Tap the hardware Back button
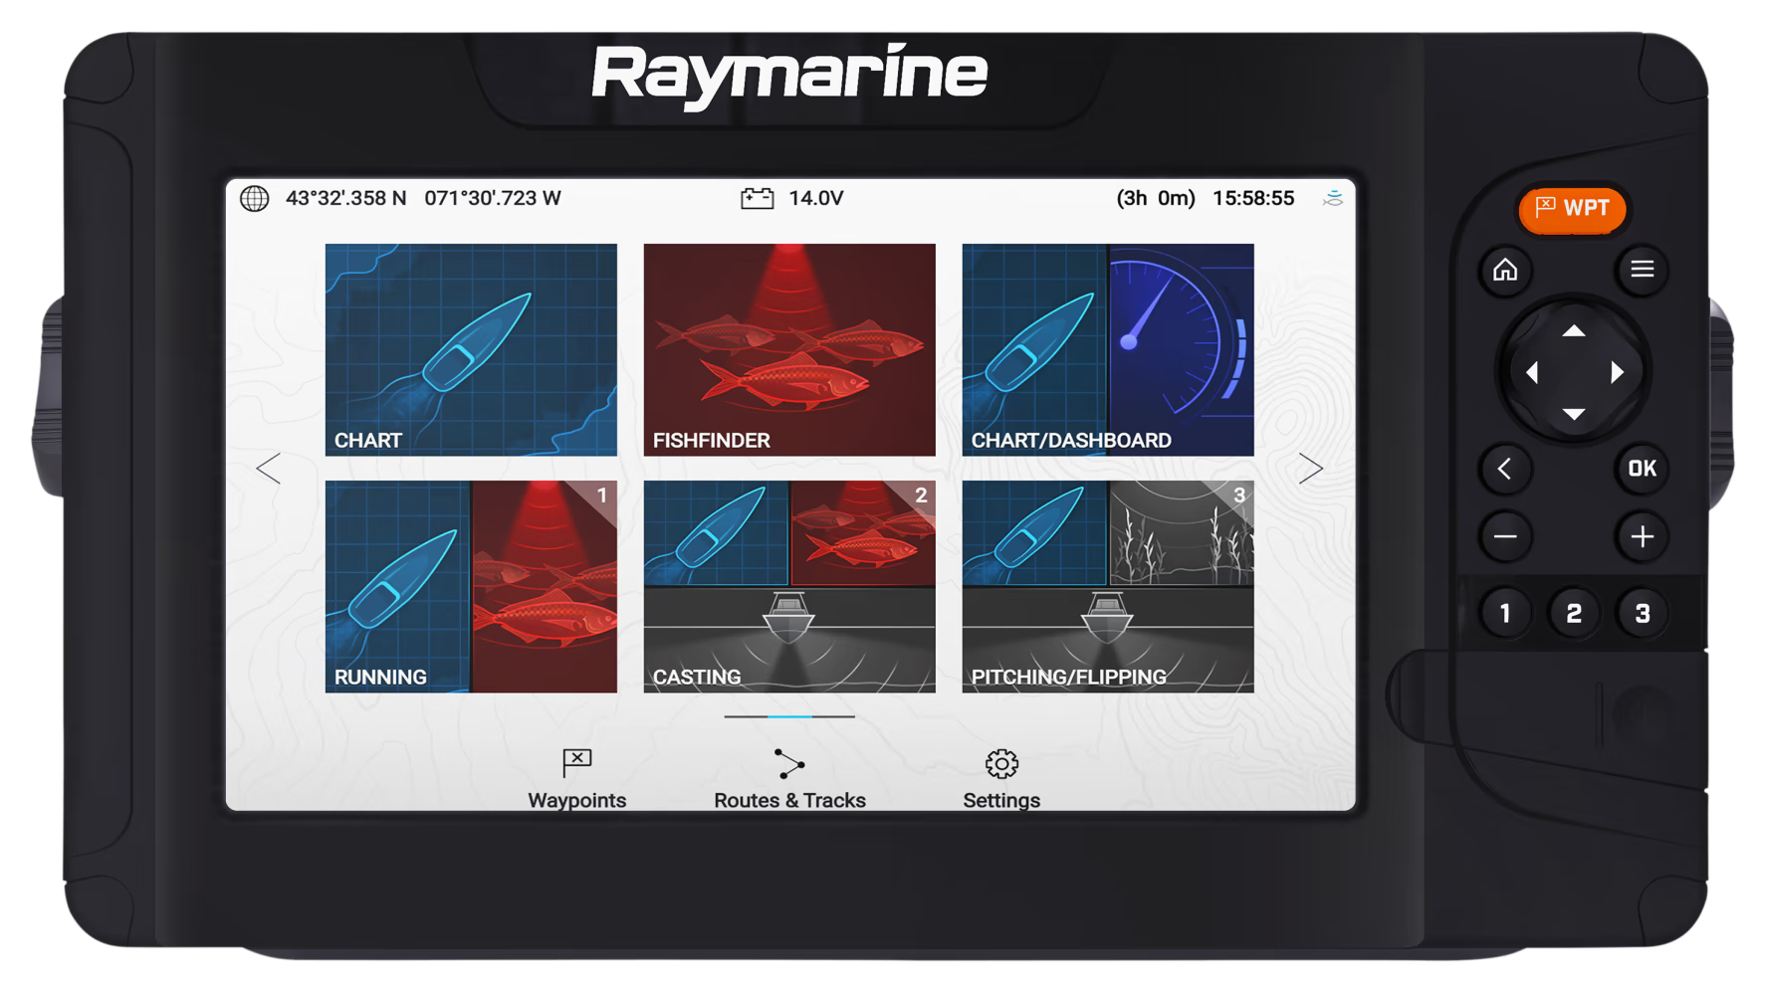1766x992 pixels. tap(1505, 469)
